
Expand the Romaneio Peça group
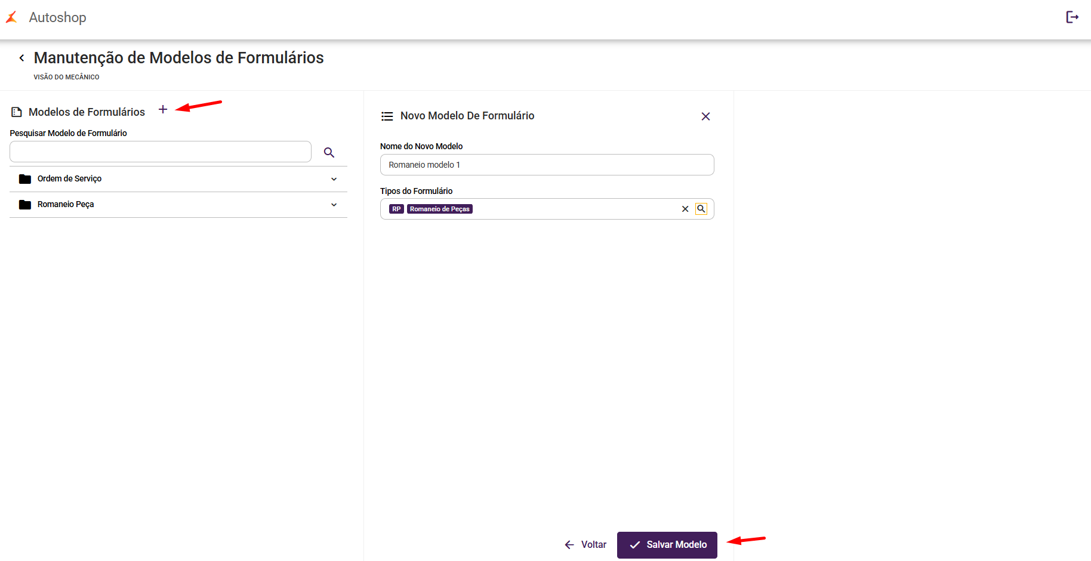coord(334,205)
